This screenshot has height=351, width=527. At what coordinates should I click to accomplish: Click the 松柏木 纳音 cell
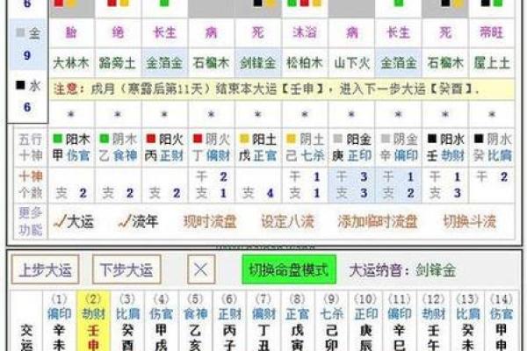tap(305, 63)
